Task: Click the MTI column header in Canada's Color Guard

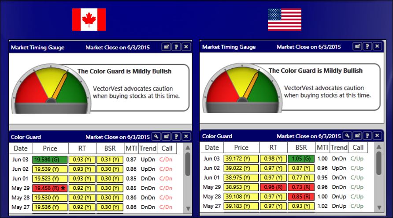Action: tap(131, 148)
